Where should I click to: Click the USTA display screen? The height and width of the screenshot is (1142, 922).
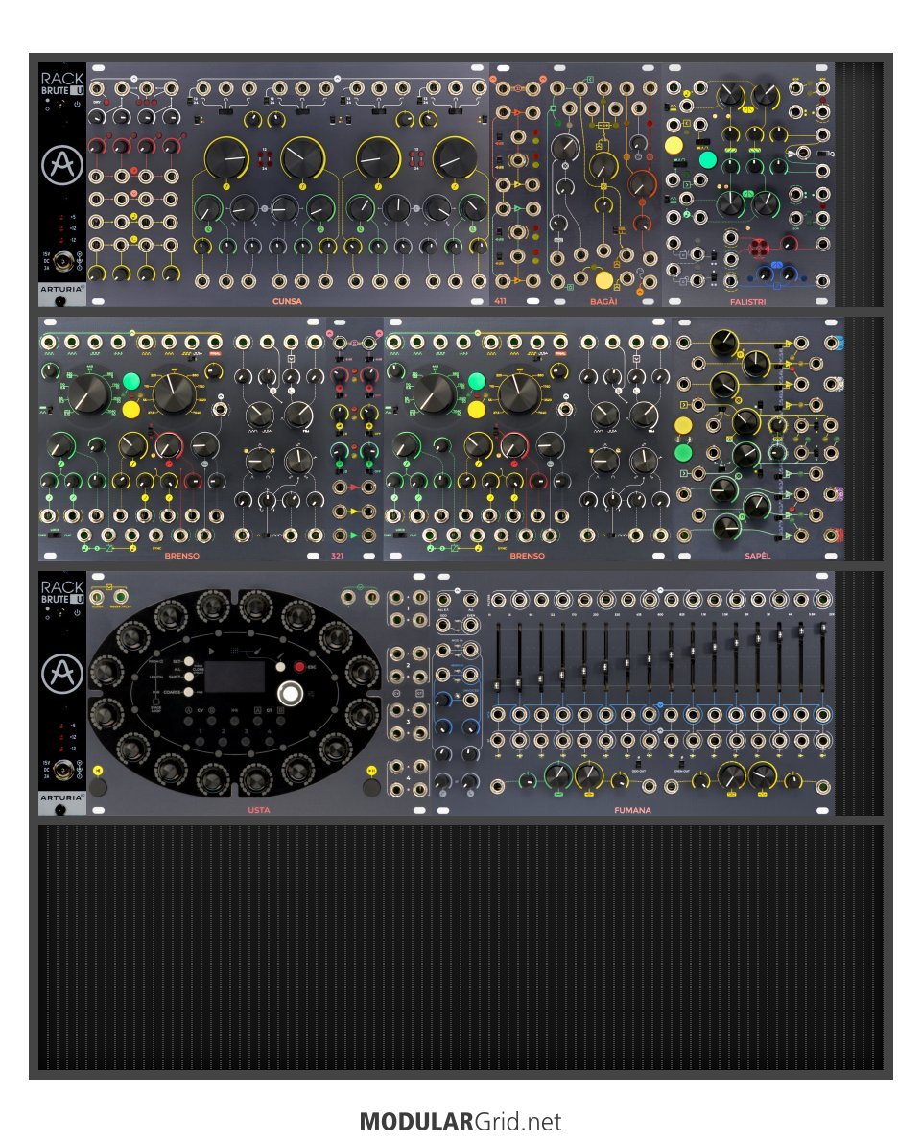tap(234, 677)
